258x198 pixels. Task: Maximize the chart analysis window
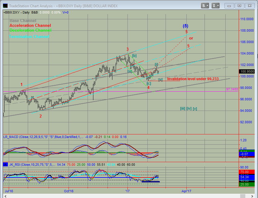pos(239,6)
